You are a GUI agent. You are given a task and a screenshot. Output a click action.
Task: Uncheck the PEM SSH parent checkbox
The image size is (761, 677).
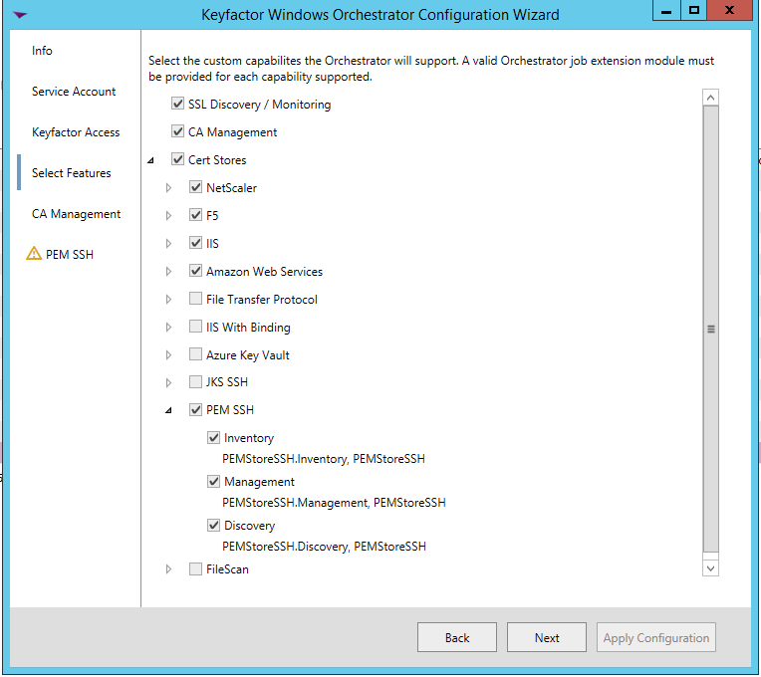pyautogui.click(x=195, y=410)
